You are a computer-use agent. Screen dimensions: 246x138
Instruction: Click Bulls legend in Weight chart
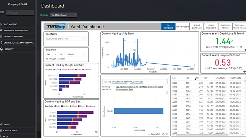[56, 70]
